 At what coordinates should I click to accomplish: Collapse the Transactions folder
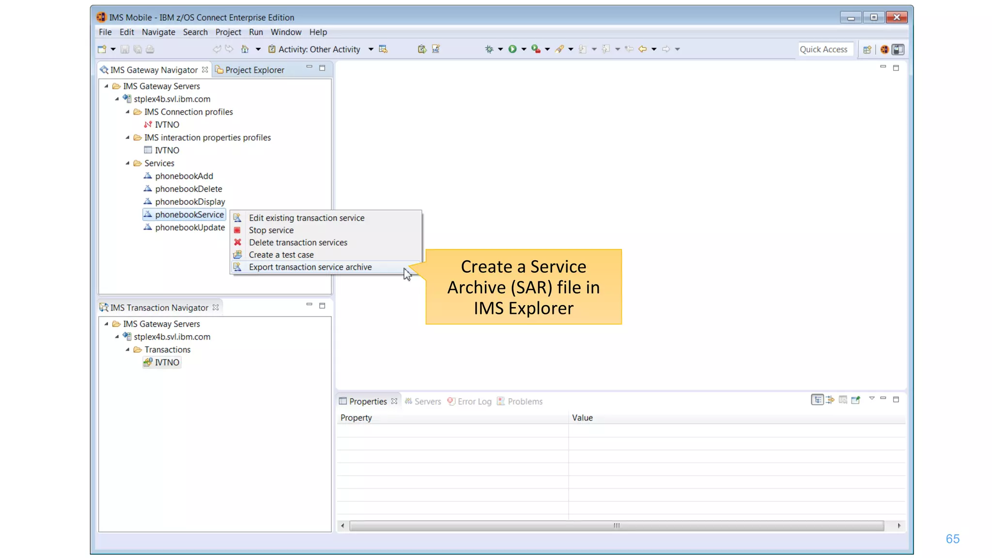pos(128,350)
